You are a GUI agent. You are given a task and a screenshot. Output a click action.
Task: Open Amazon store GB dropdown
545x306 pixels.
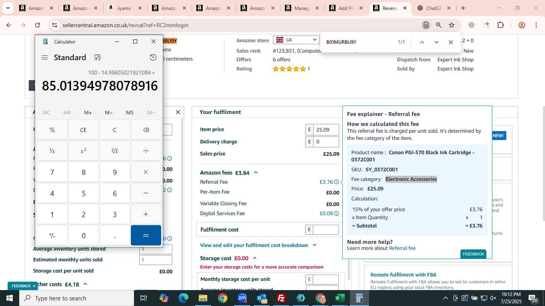[296, 40]
